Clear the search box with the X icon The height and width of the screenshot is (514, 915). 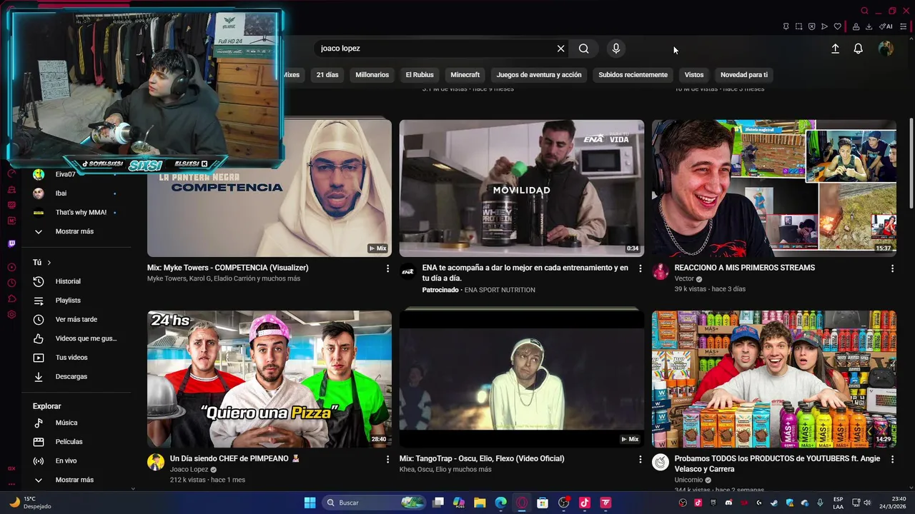pos(560,49)
